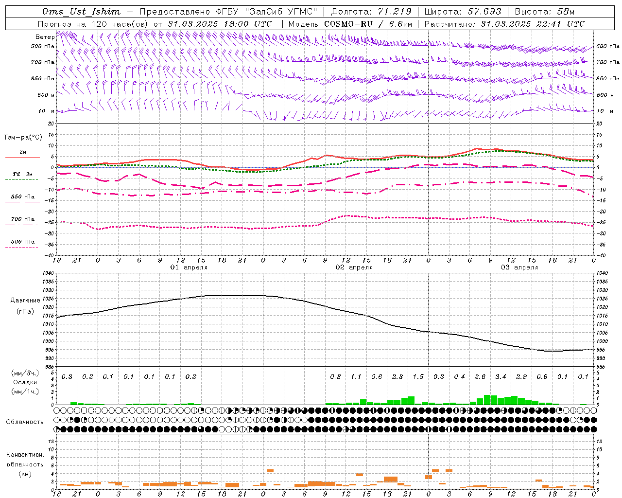Click the Ветер panel label

point(45,37)
